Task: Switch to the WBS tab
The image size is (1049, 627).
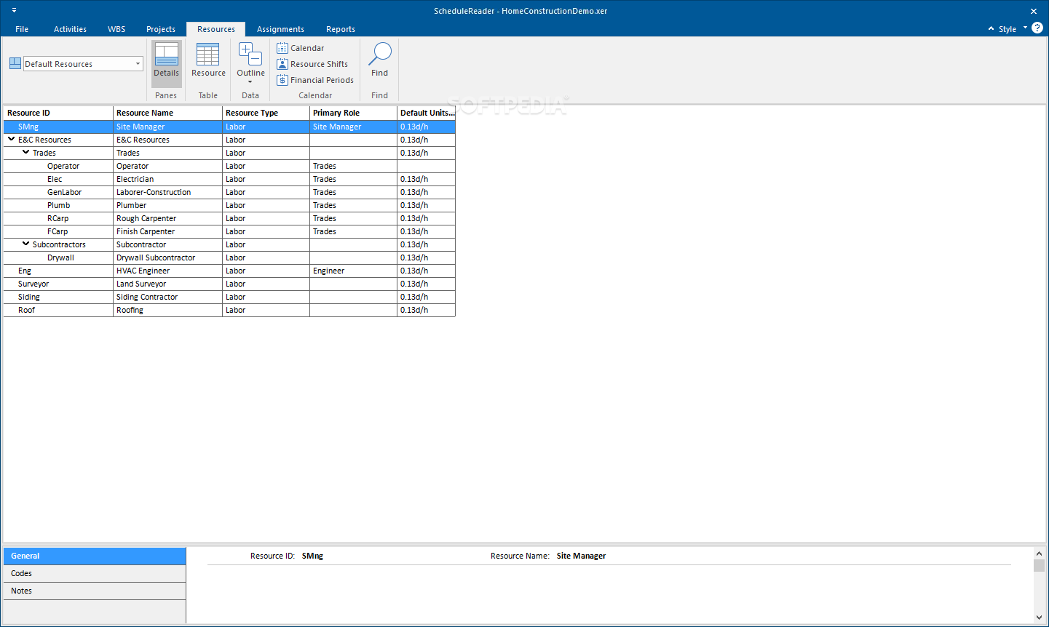Action: click(x=116, y=29)
